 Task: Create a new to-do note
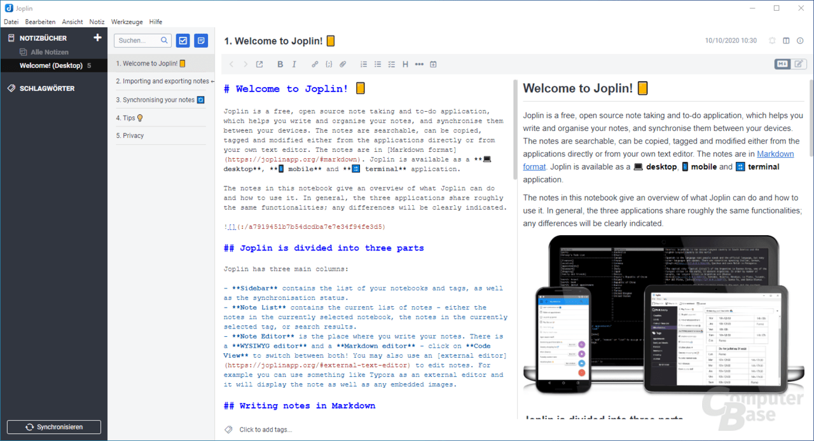183,41
